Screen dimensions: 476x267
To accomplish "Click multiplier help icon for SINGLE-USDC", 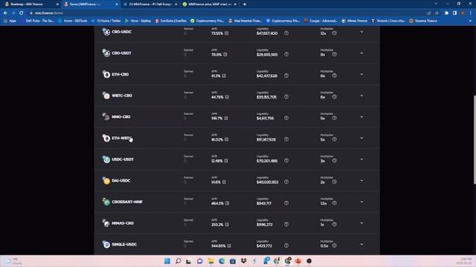I will click(x=334, y=245).
